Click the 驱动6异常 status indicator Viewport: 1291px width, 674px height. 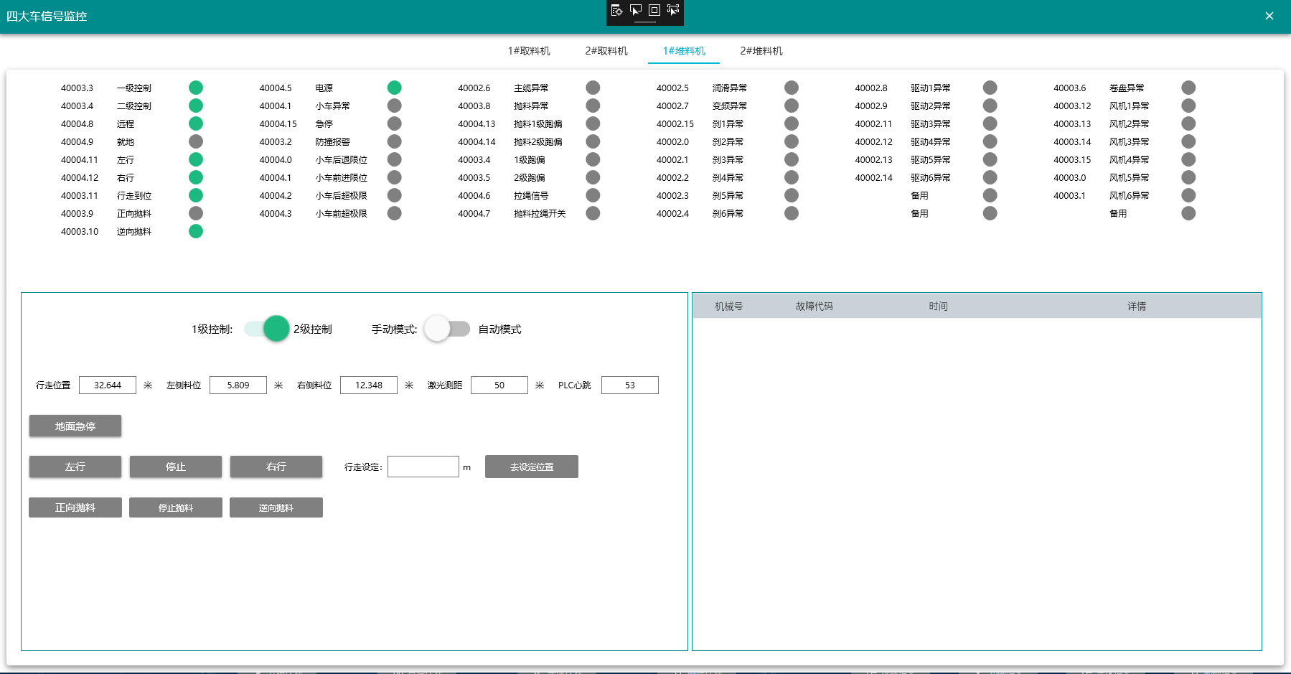pos(990,177)
